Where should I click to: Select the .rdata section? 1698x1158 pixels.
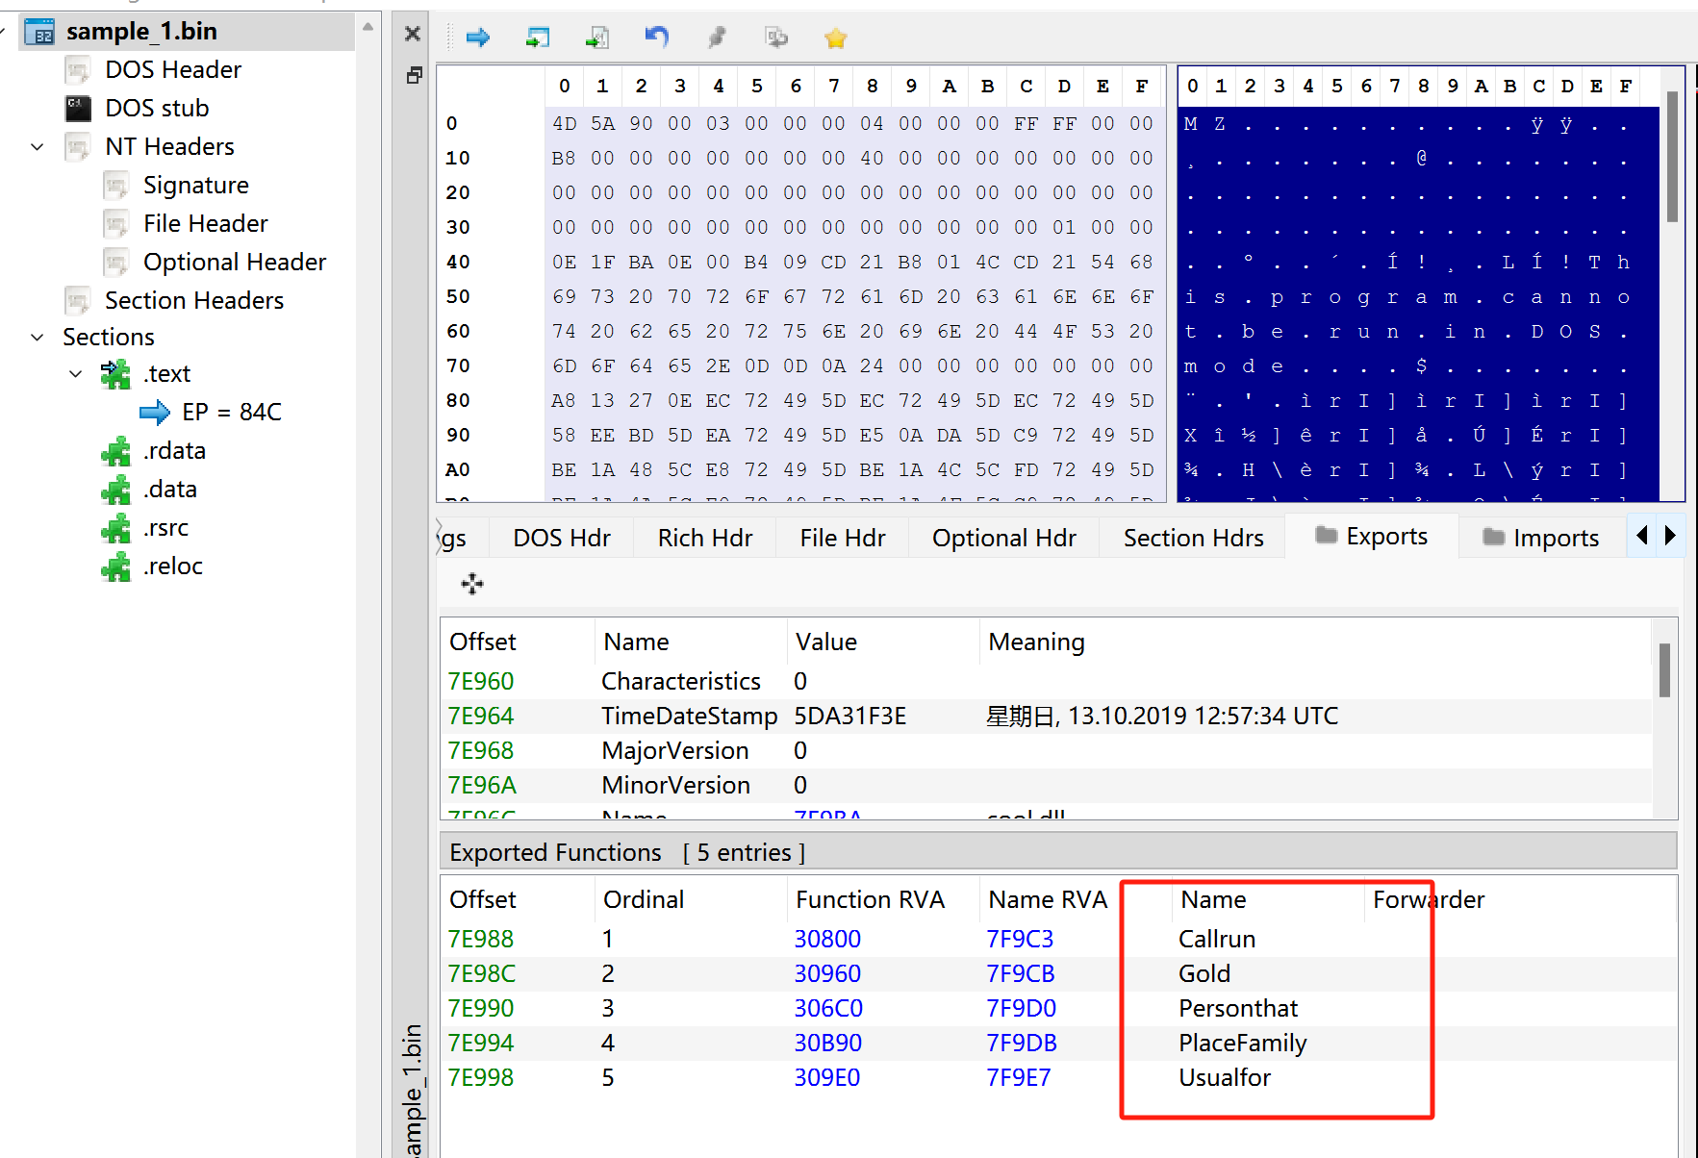[x=174, y=451]
